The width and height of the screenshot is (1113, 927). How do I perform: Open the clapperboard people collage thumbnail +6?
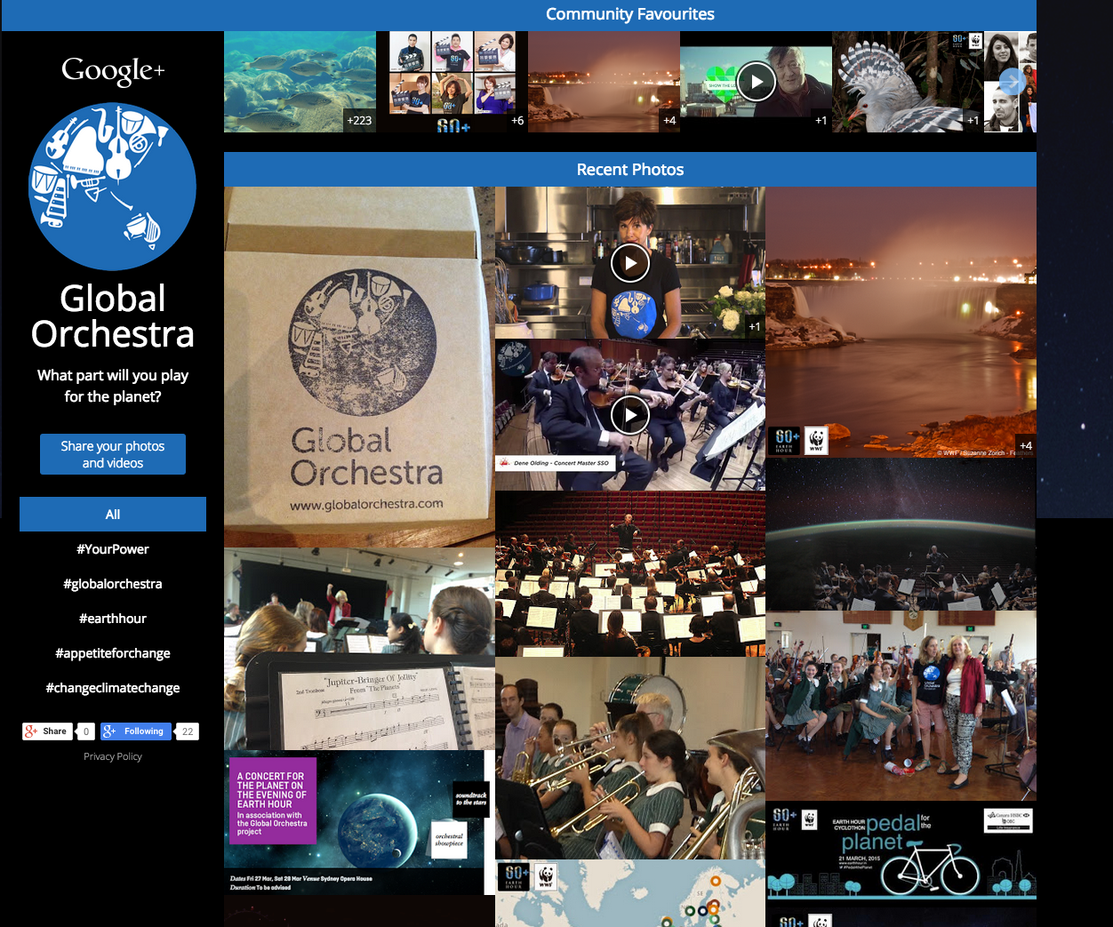tap(452, 82)
